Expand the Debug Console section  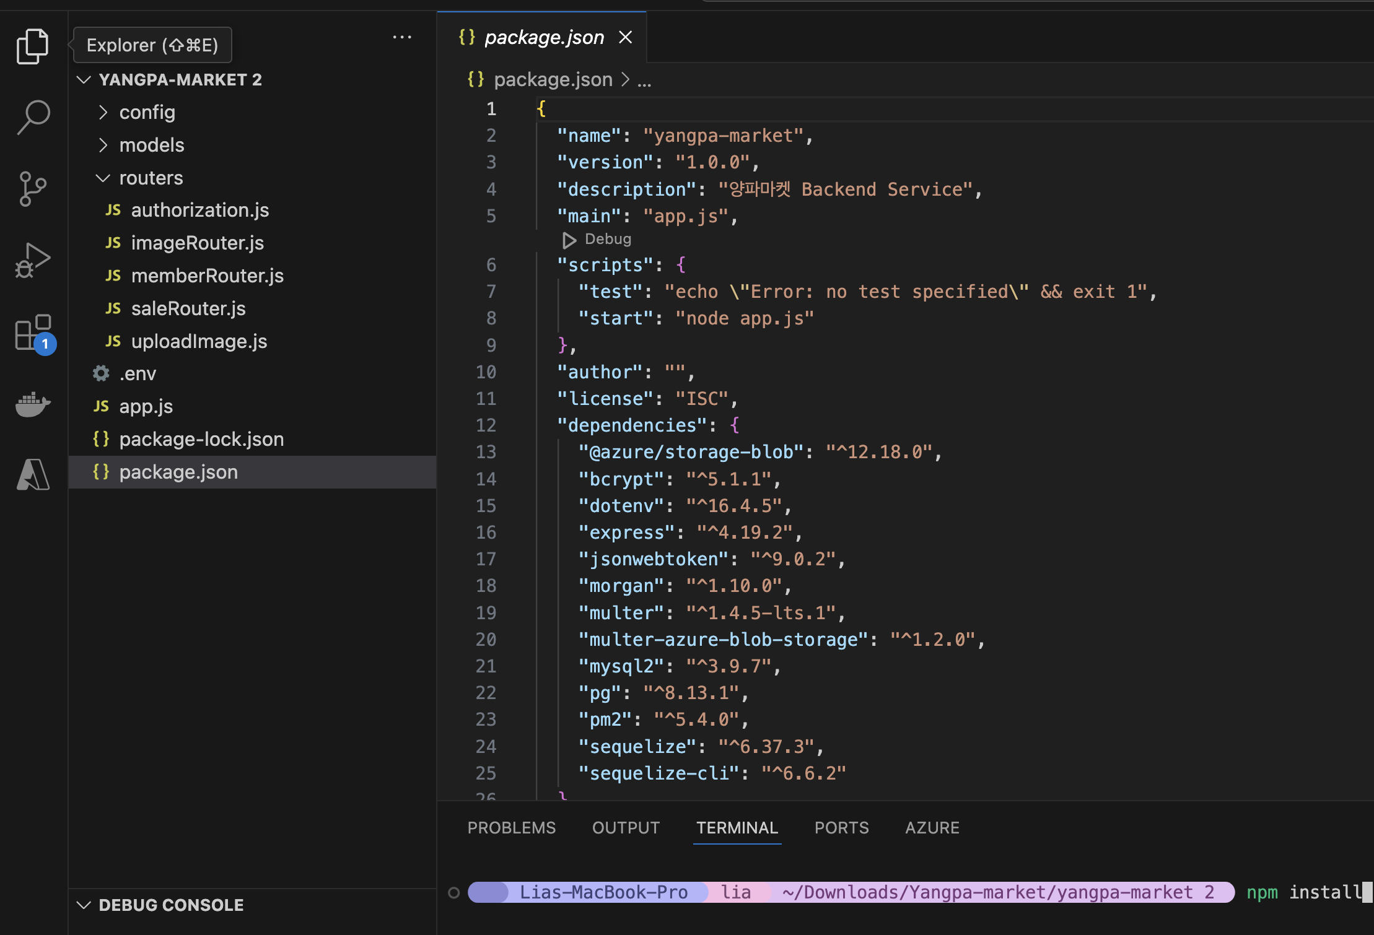pyautogui.click(x=170, y=905)
